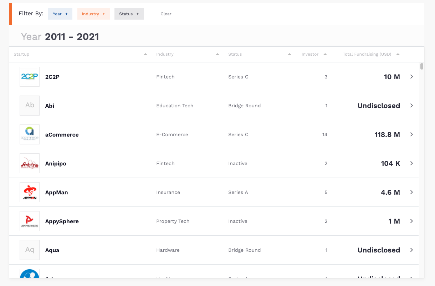Click the AppySphere logo icon
This screenshot has width=435, height=286.
[x=30, y=221]
